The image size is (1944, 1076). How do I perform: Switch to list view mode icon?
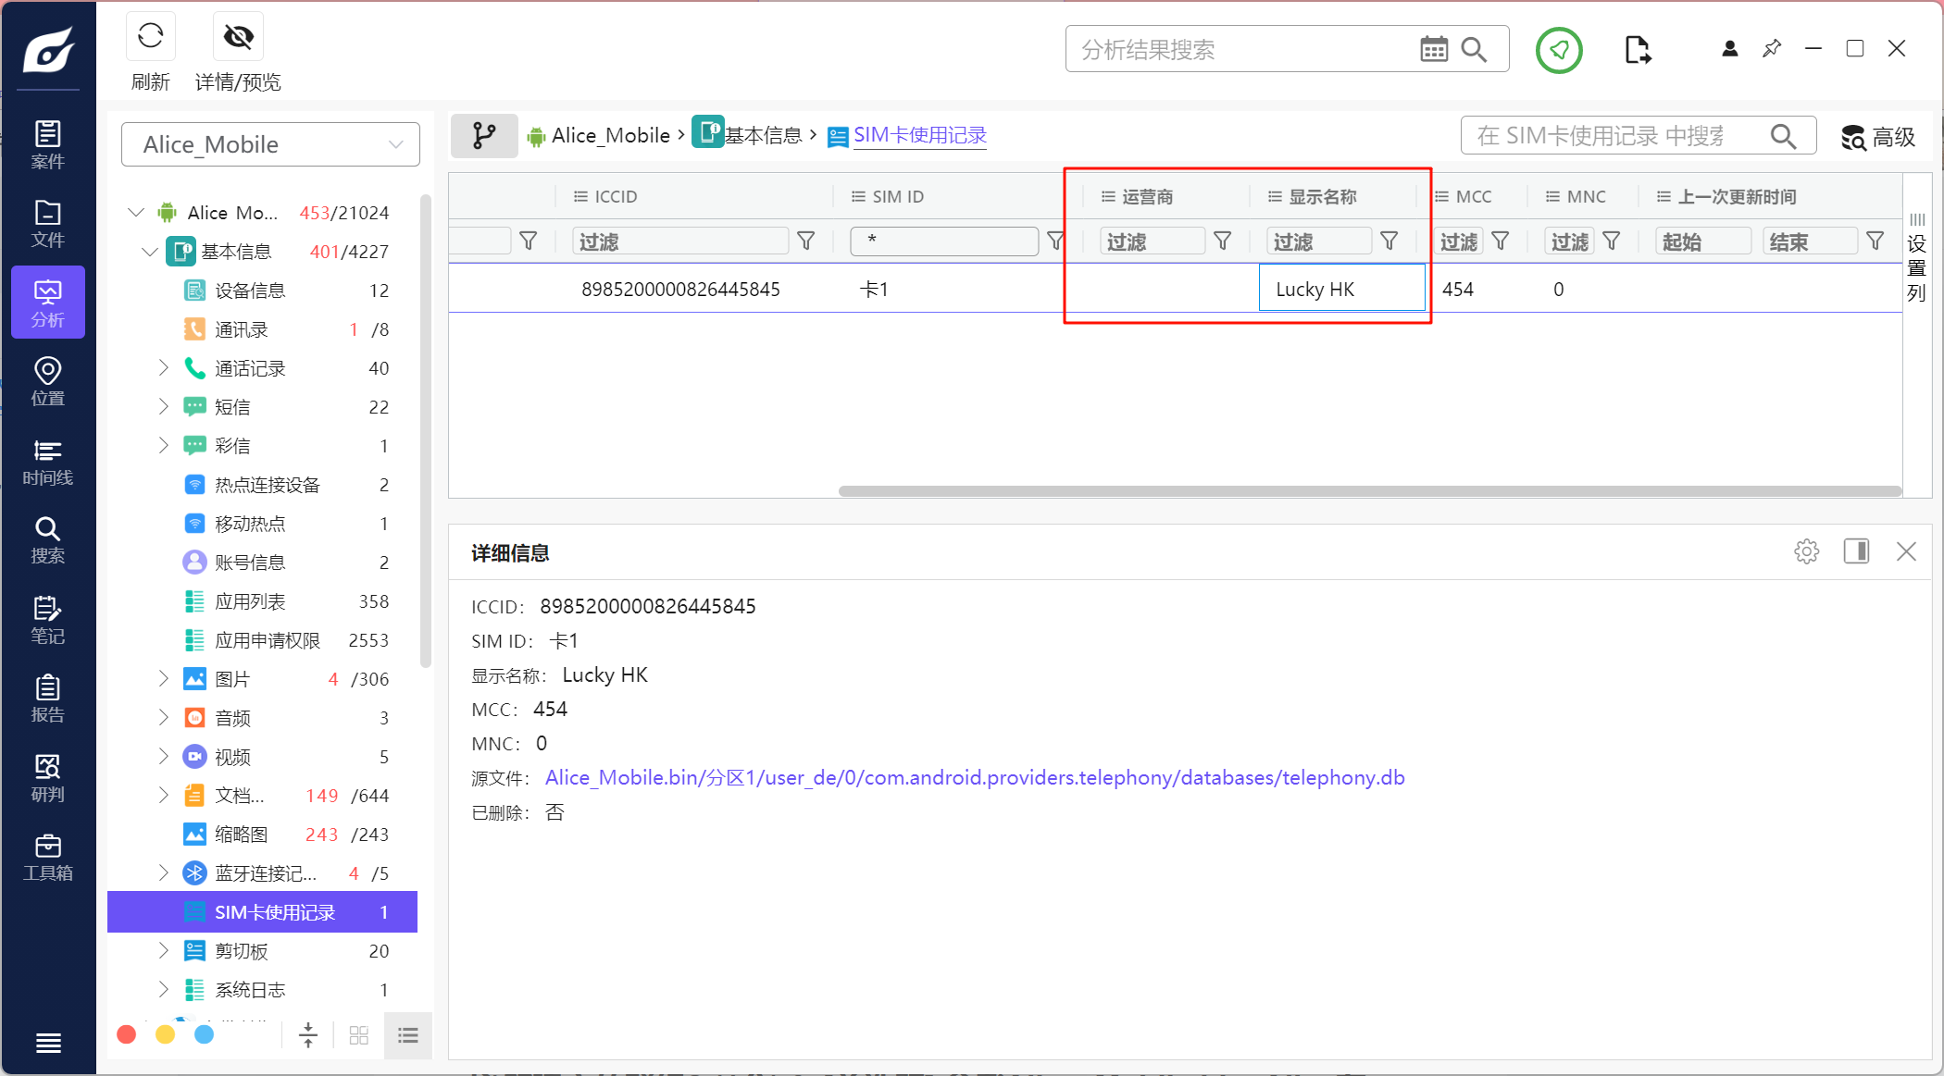408,1035
